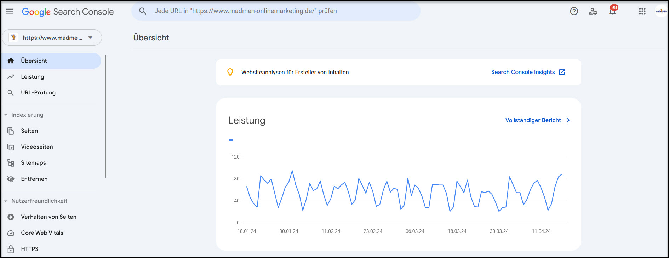Click the URL inspection search field

tap(276, 11)
